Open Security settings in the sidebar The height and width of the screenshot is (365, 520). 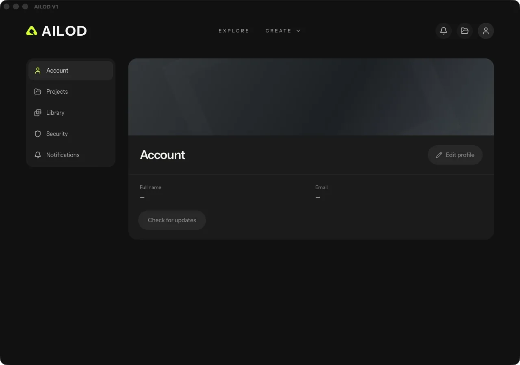click(71, 134)
